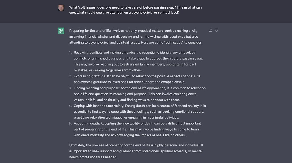This screenshot has height=163, width=292.
Task: Click list number 2 marker
Action: [70, 76]
